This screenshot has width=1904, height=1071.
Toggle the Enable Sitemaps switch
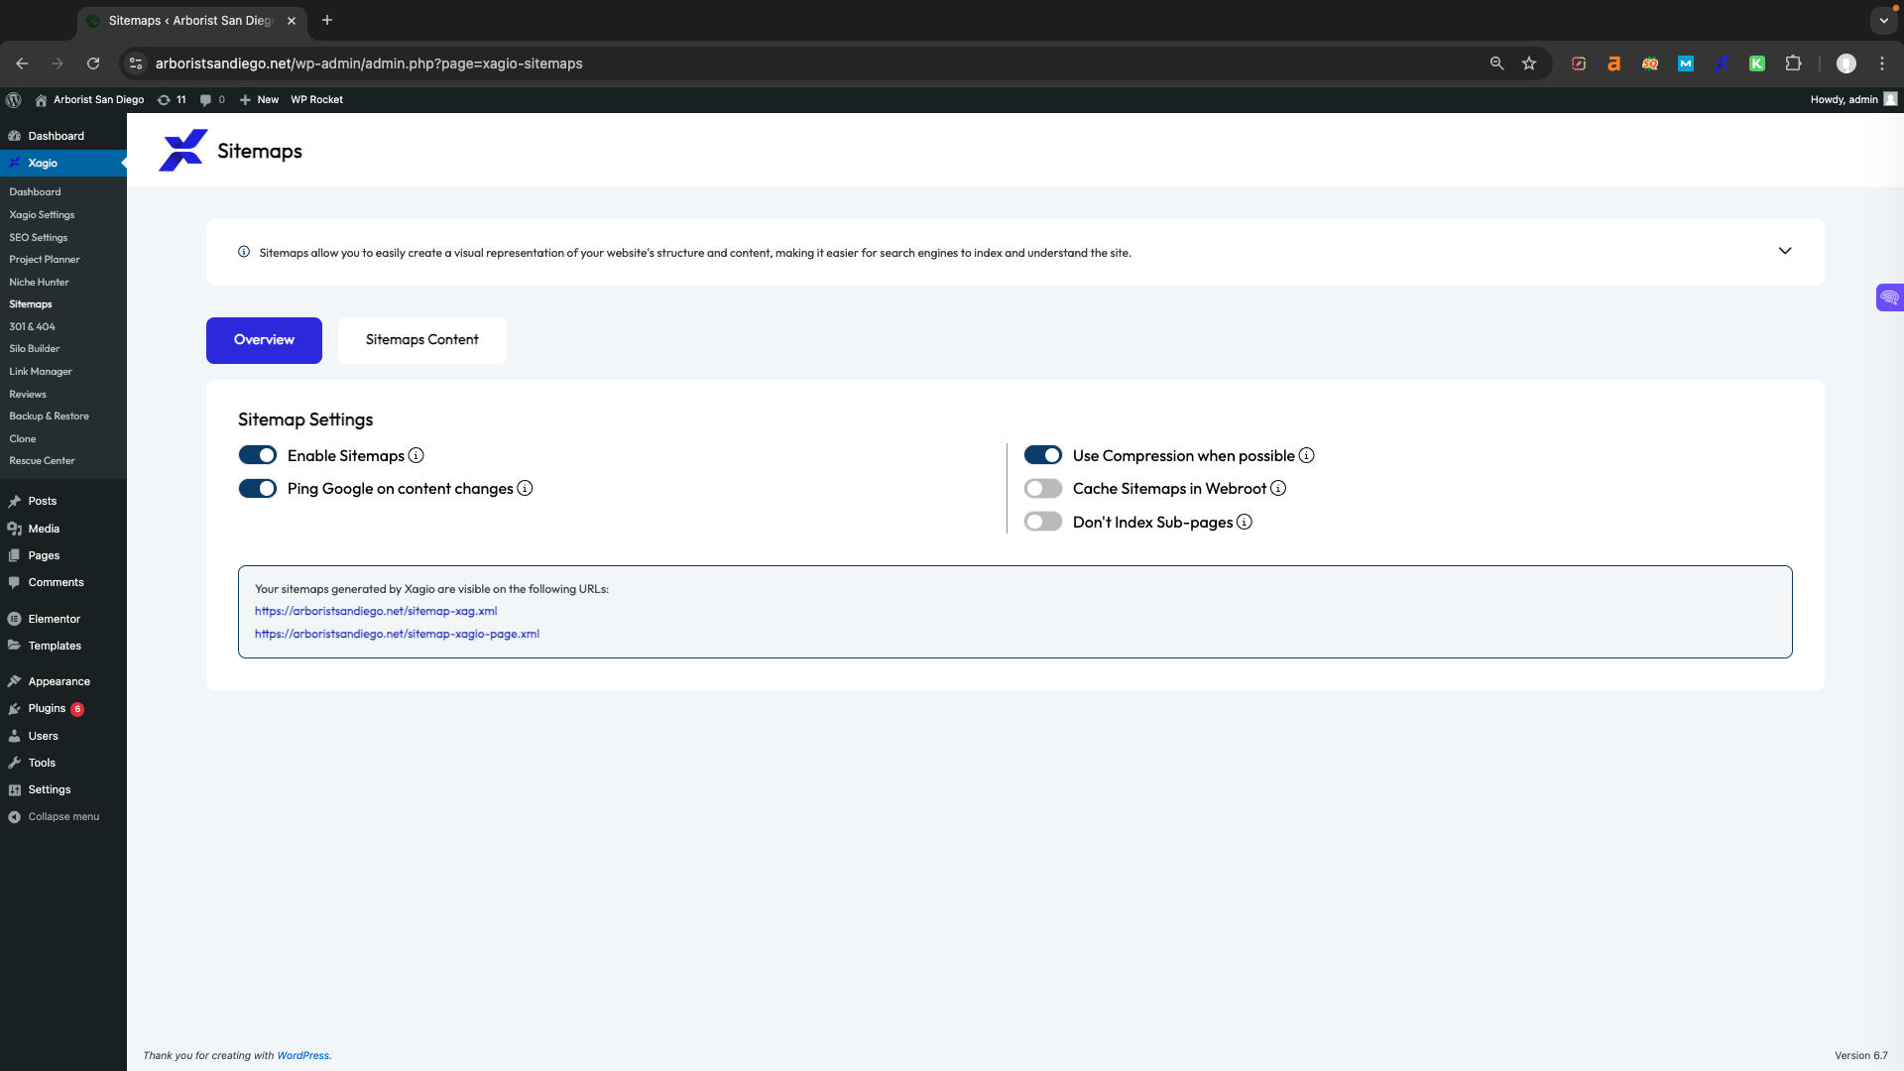pyautogui.click(x=258, y=456)
